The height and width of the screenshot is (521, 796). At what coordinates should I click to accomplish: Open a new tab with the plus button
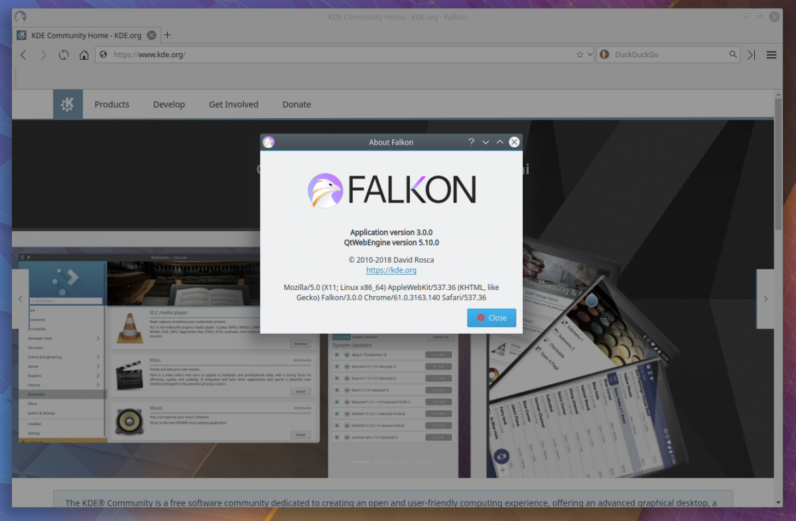click(167, 35)
